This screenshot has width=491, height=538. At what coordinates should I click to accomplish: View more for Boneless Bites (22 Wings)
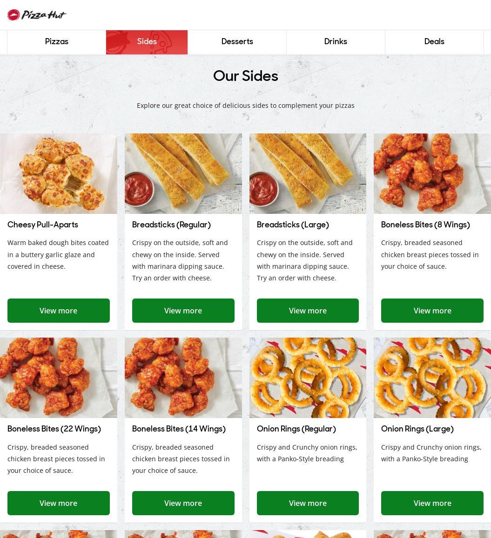point(59,503)
